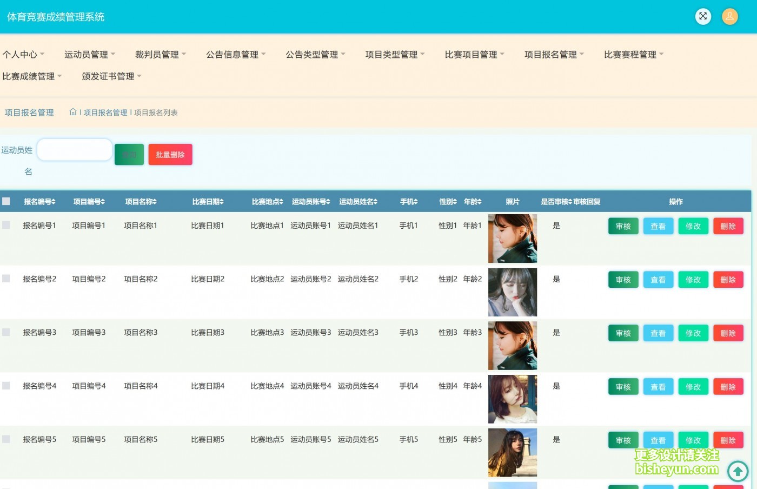Open the user avatar icon in header
This screenshot has width=757, height=489.
click(x=730, y=16)
